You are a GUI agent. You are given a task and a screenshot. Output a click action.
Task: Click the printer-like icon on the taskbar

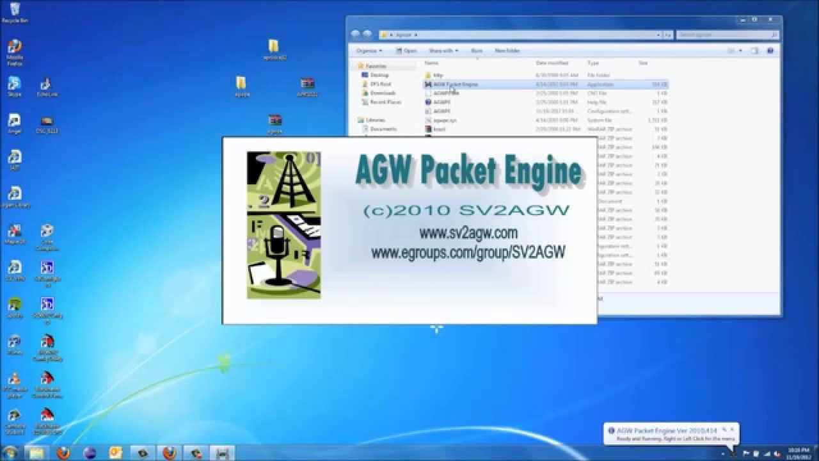click(222, 453)
